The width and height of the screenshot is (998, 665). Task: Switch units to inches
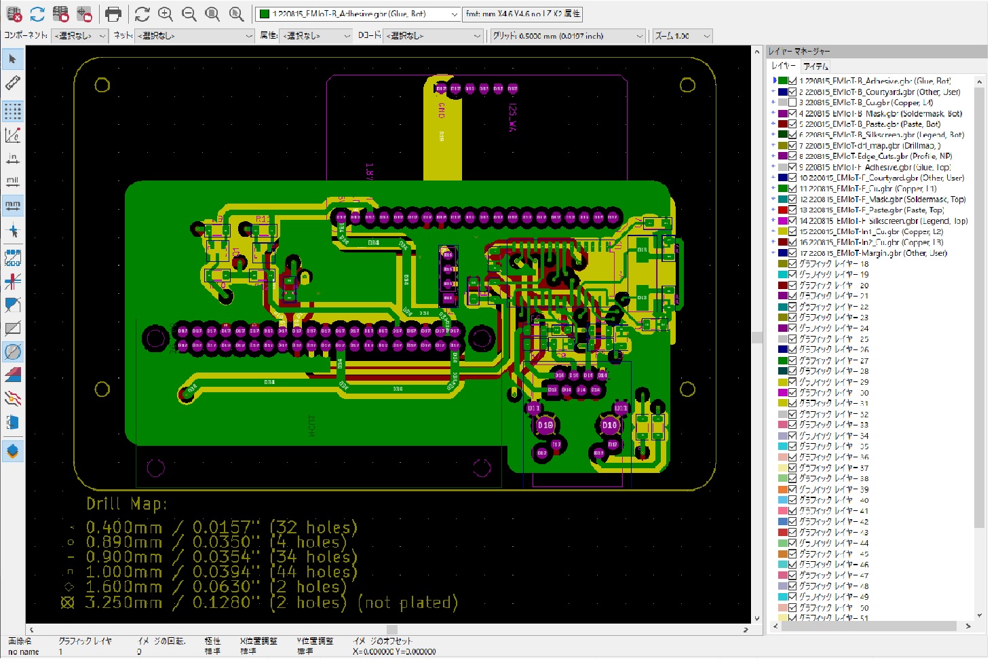[13, 159]
